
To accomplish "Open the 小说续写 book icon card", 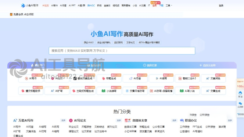I will click(x=103, y=91).
